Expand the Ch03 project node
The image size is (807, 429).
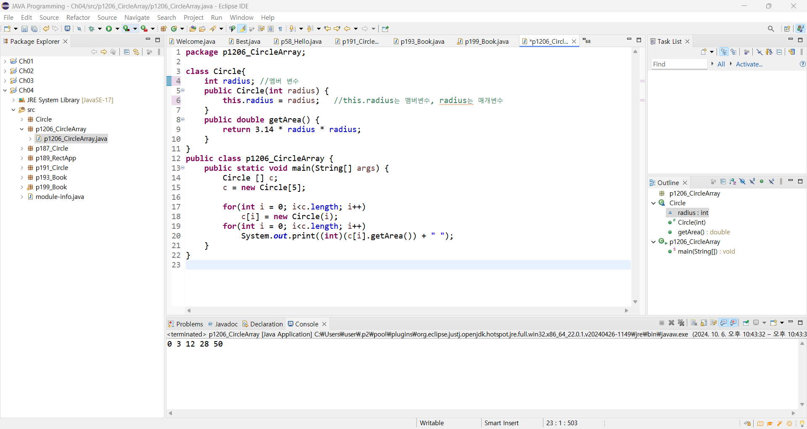coord(5,80)
